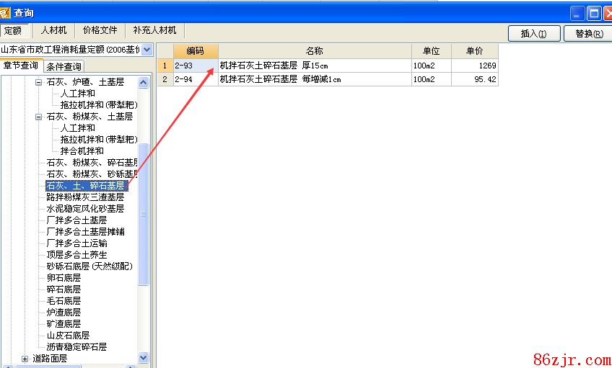Screen dimensions: 612x368
Task: Open the 山东省市政工程消耗量定额 dropdown
Action: (147, 50)
